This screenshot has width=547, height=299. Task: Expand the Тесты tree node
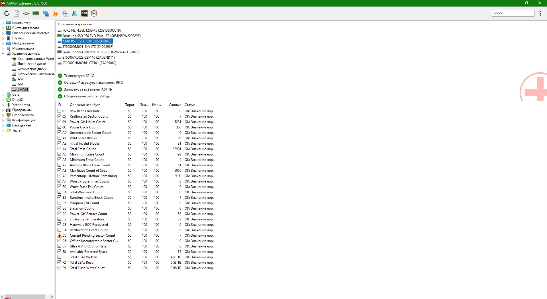3,131
